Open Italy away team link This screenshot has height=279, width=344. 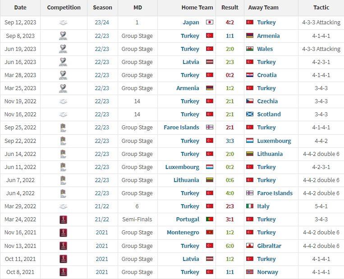pos(263,206)
